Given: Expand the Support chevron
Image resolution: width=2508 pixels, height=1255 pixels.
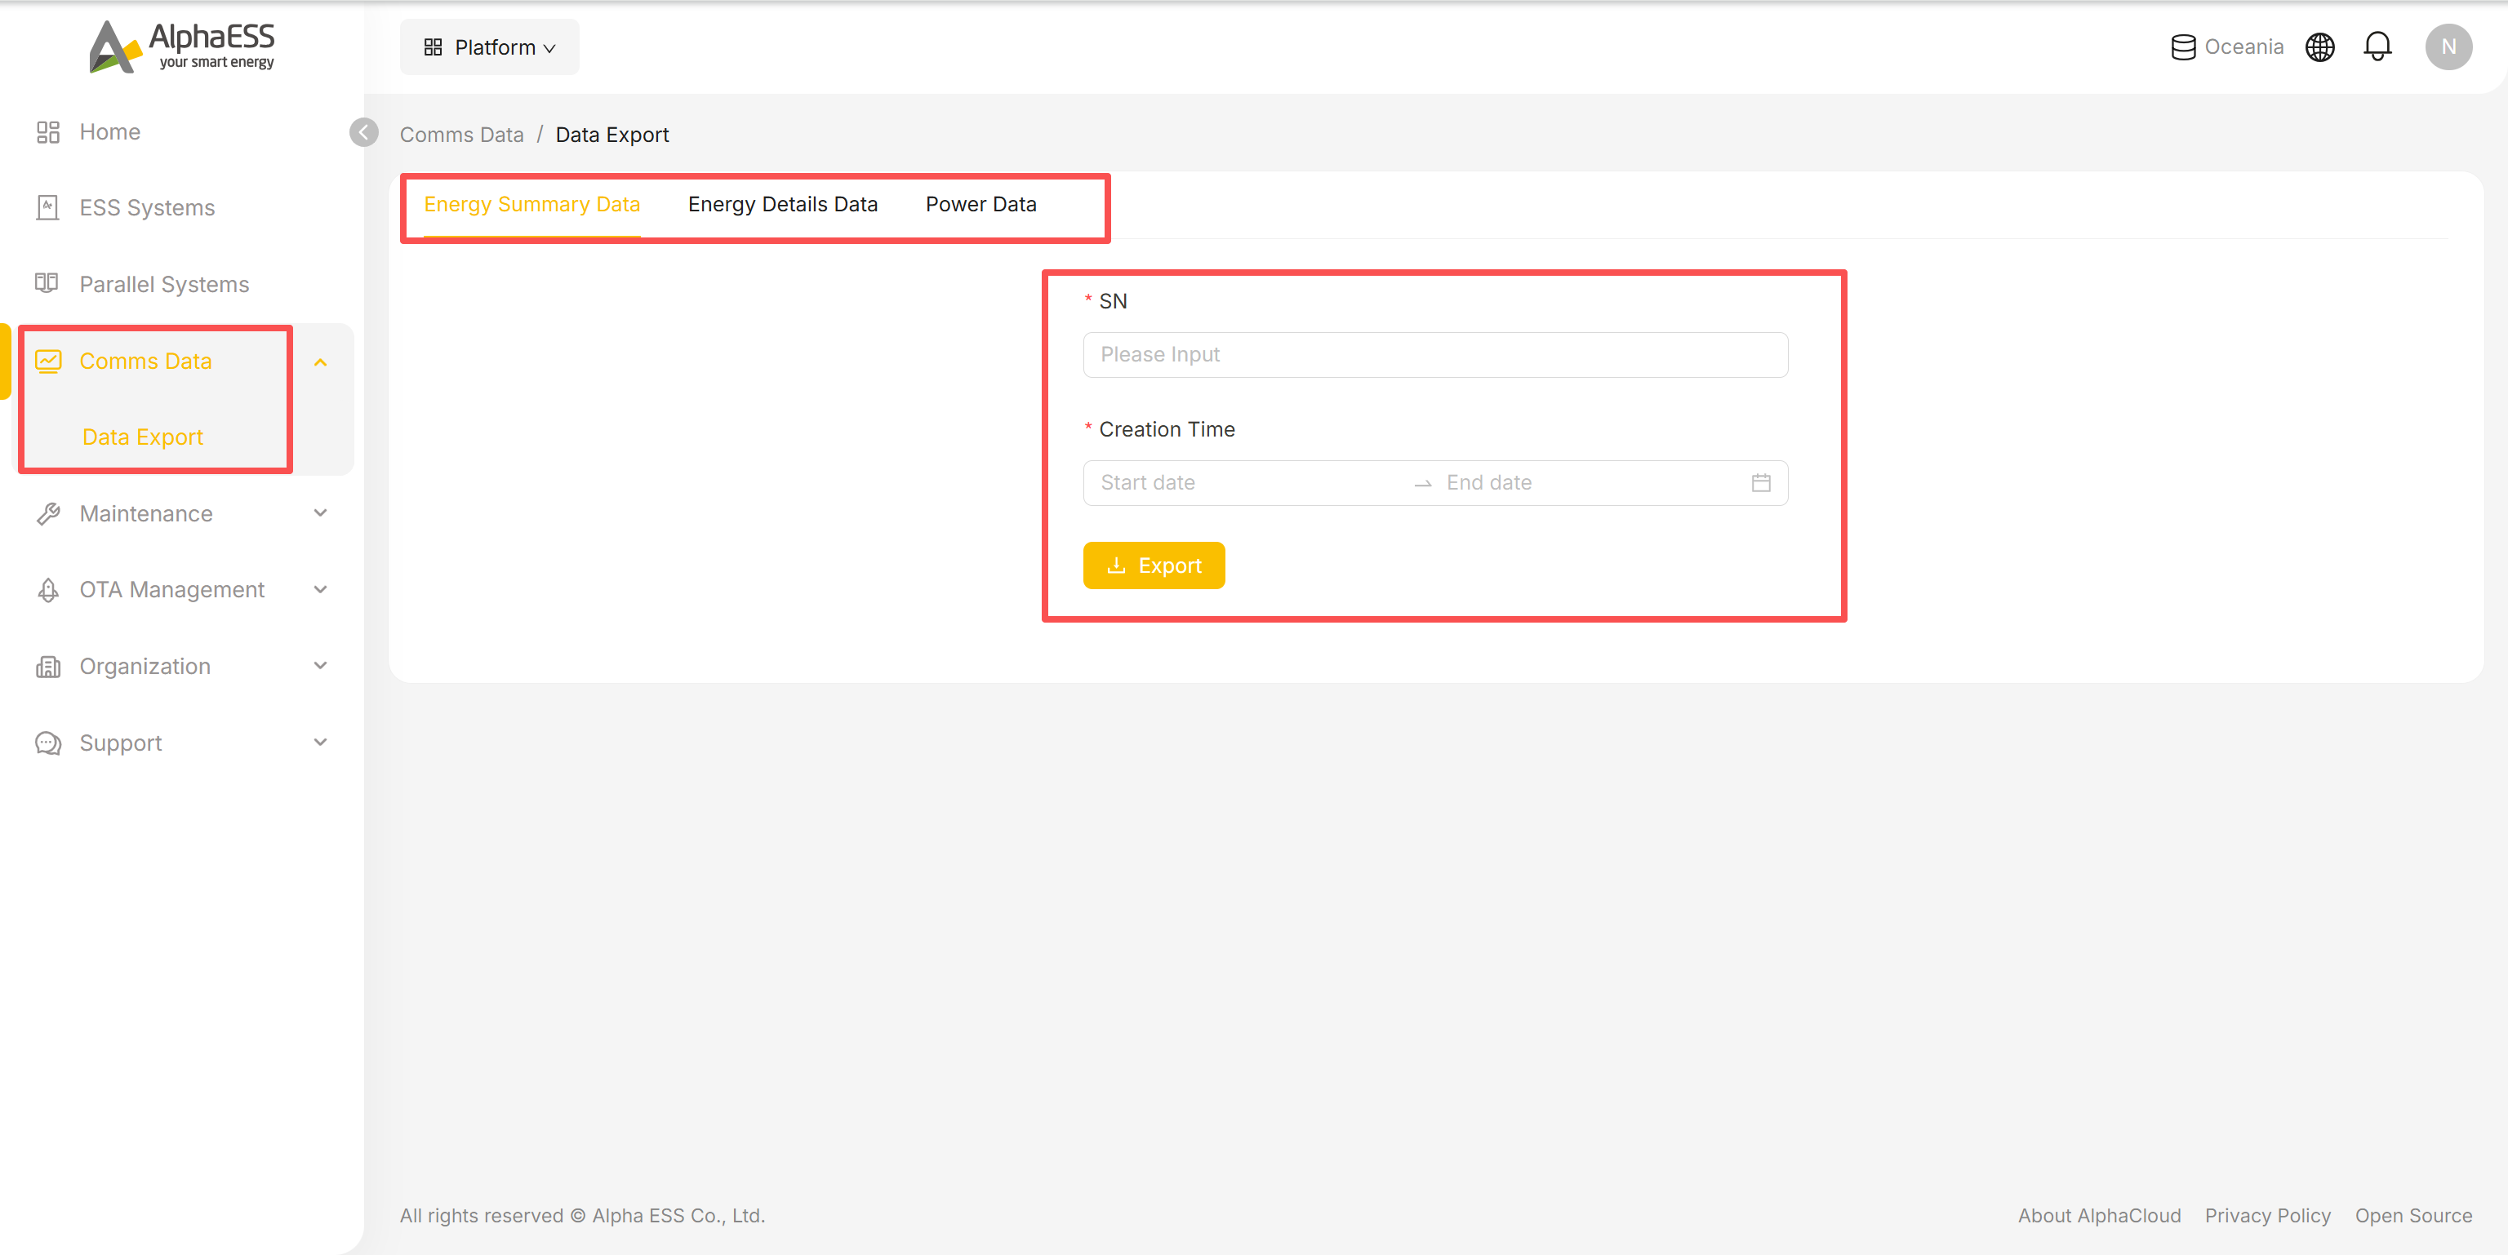Looking at the screenshot, I should click(320, 743).
